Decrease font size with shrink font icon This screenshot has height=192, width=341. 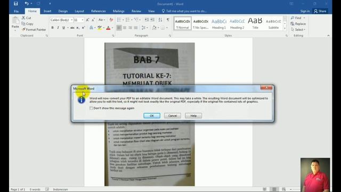click(x=93, y=20)
